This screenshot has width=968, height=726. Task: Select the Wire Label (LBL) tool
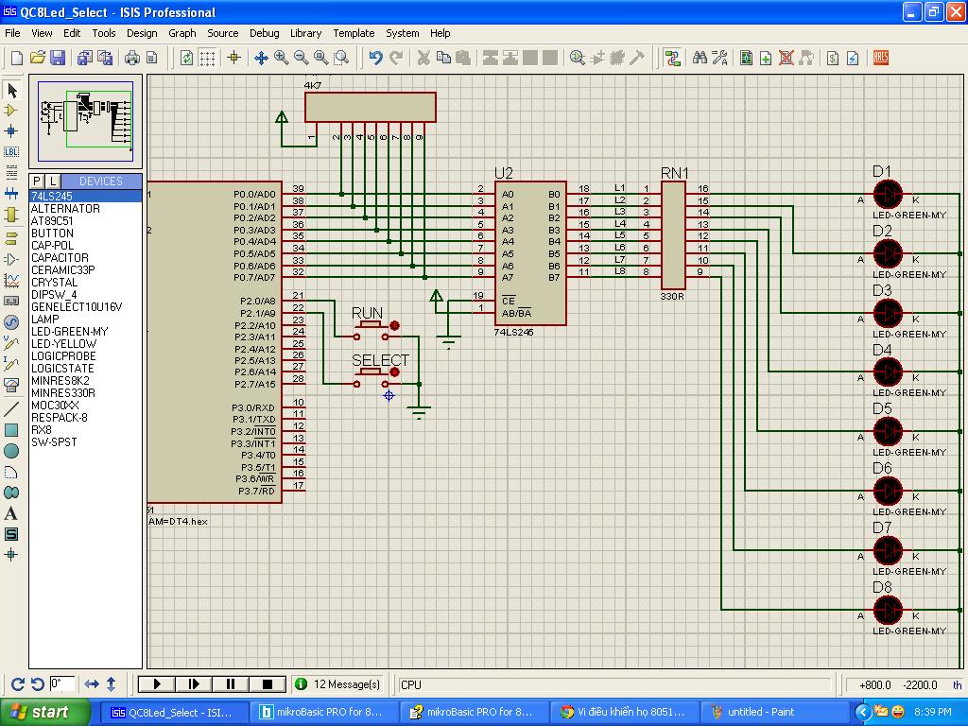tap(11, 151)
